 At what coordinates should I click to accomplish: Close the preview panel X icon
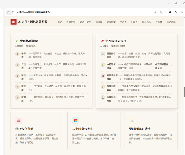[x=182, y=12]
